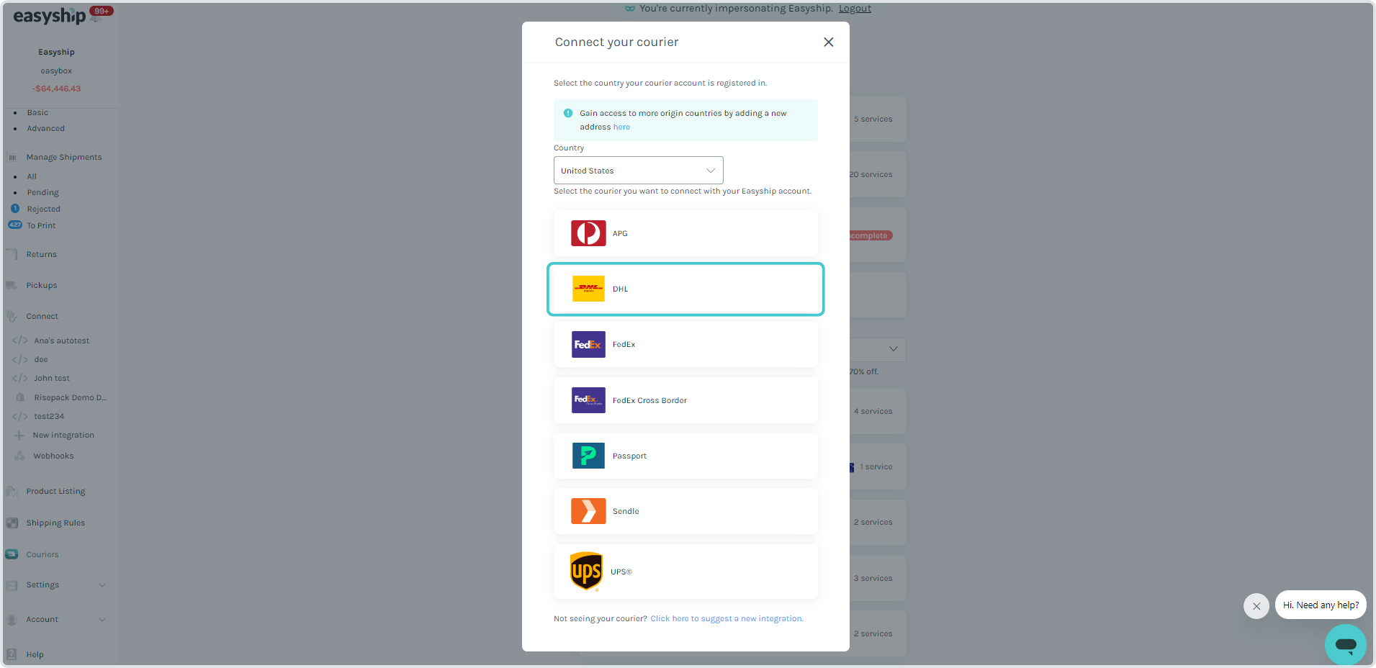Open New integration in sidebar
Image resolution: width=1376 pixels, height=668 pixels.
tap(63, 435)
